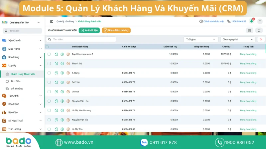
Task: Click history icon for Cô 2 Lệ
Action: pos(56,82)
